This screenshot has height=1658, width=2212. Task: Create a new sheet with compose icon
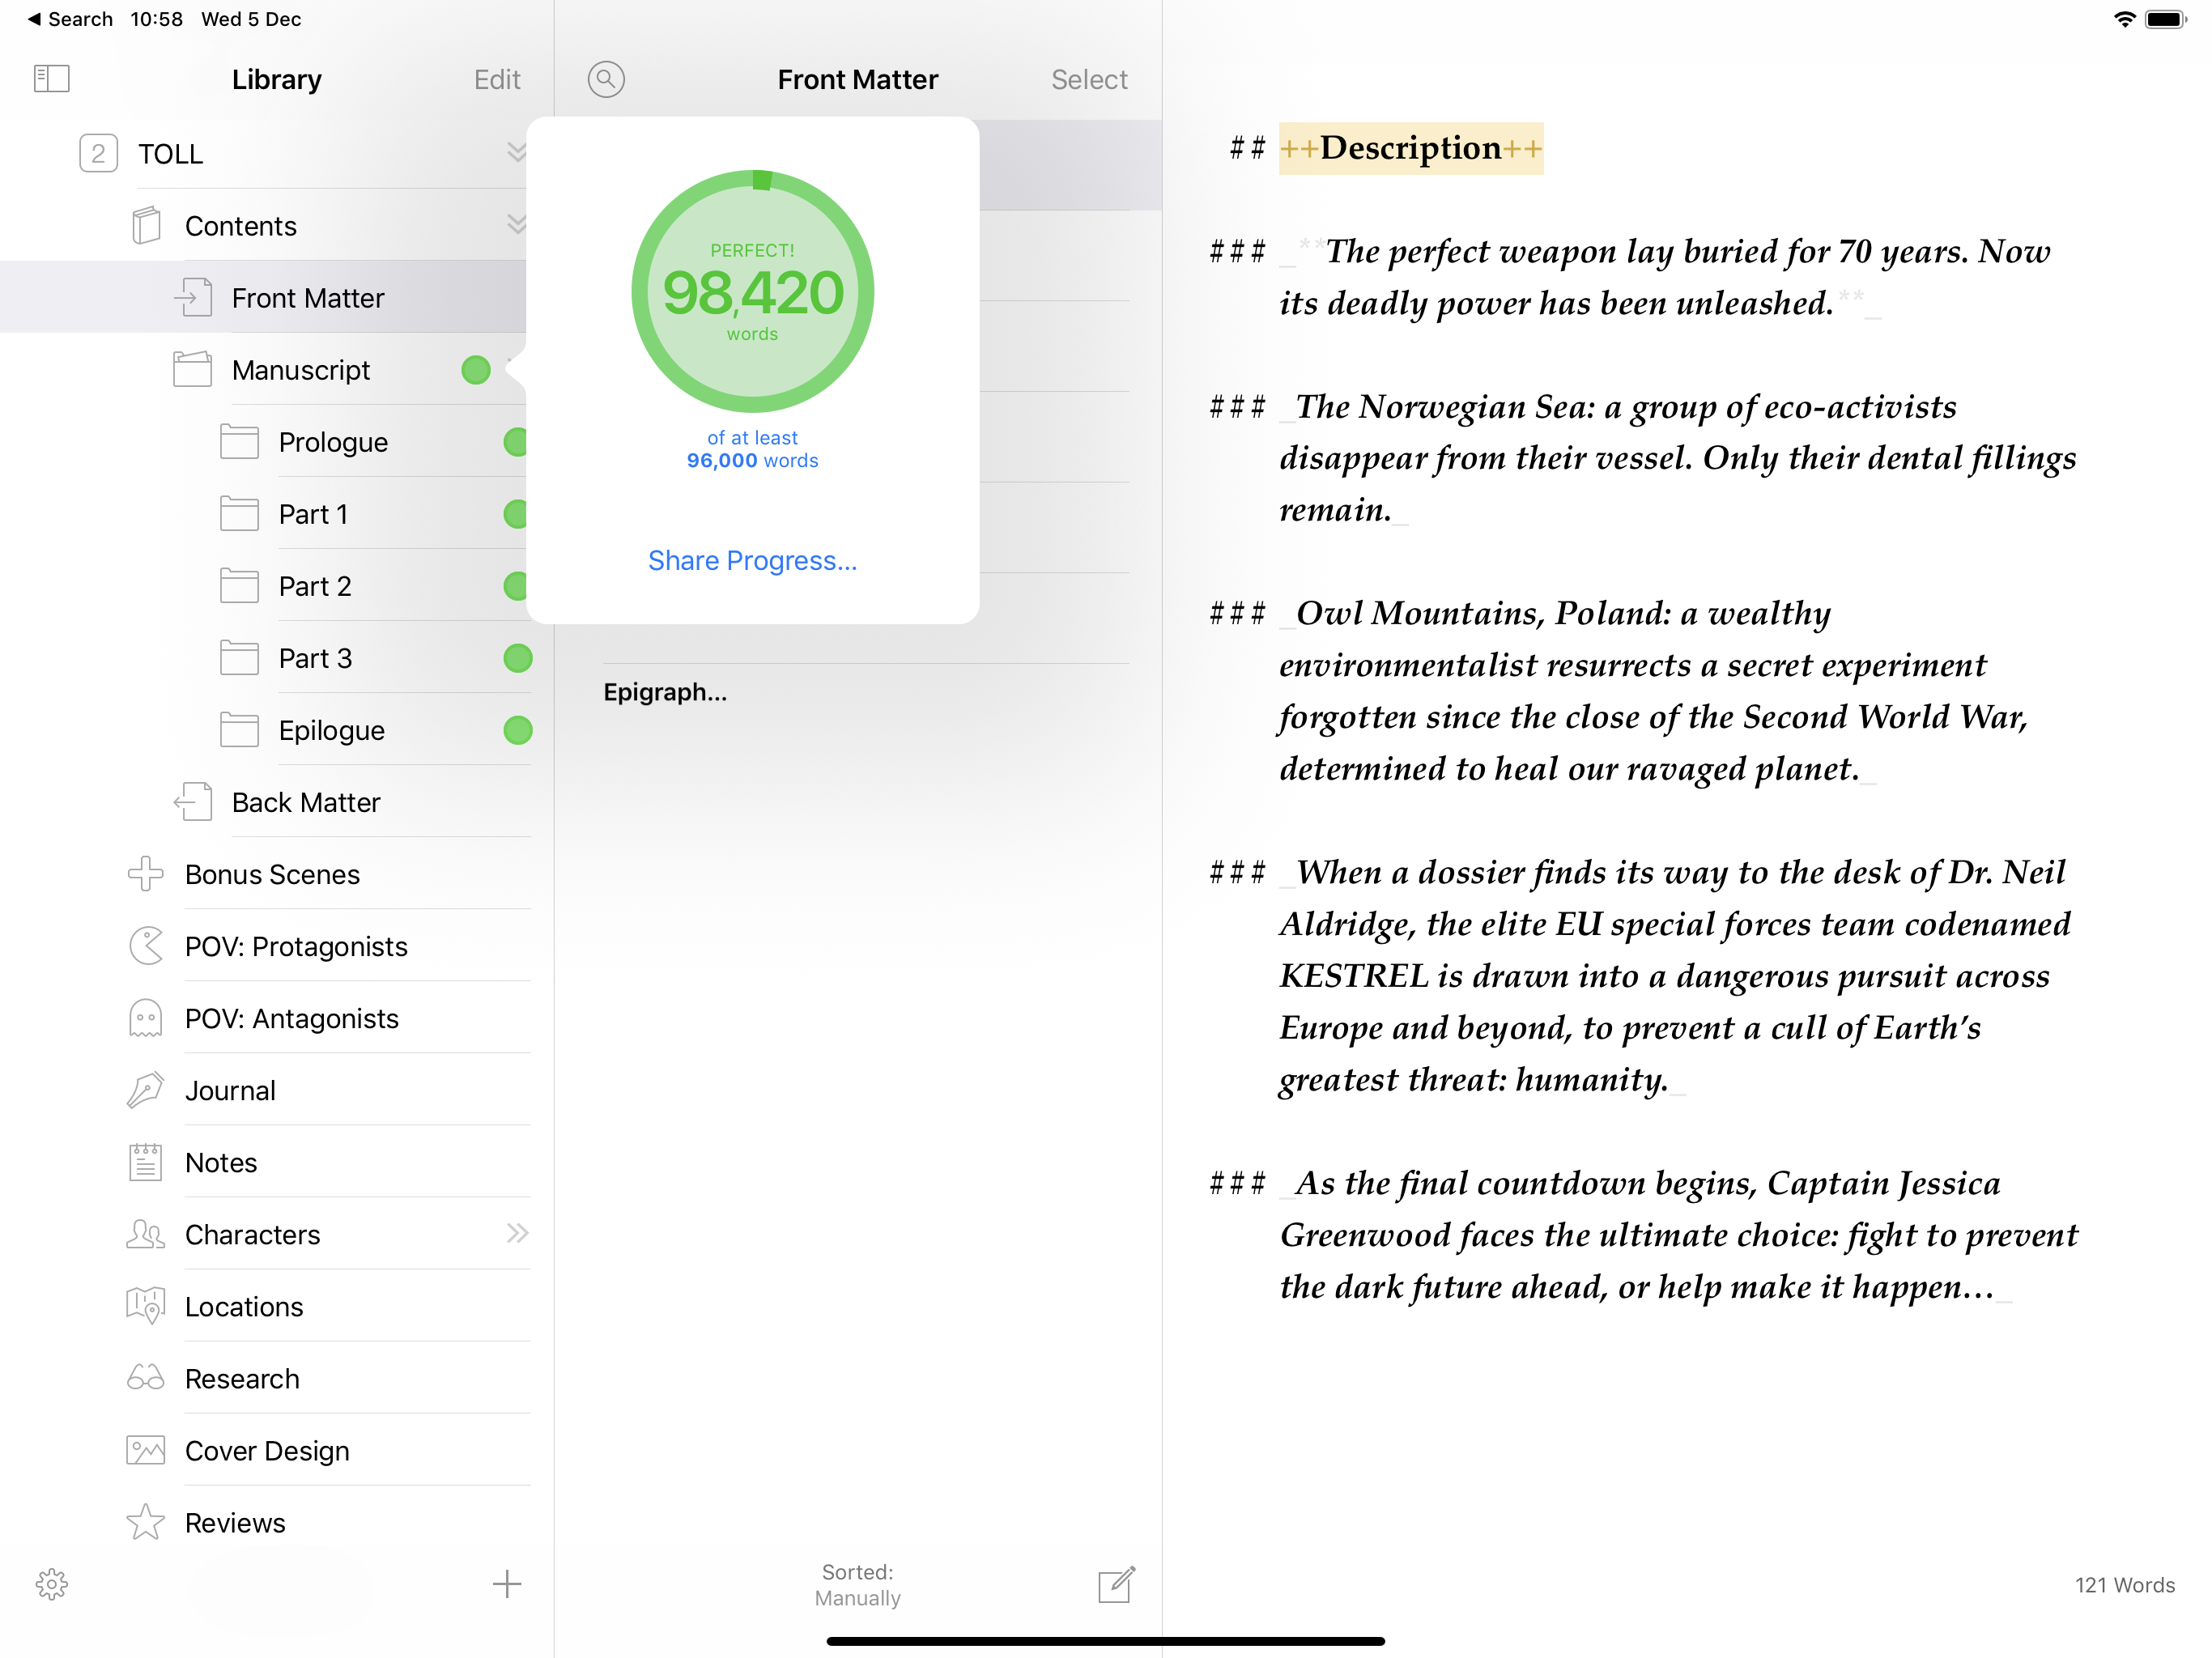tap(1116, 1584)
